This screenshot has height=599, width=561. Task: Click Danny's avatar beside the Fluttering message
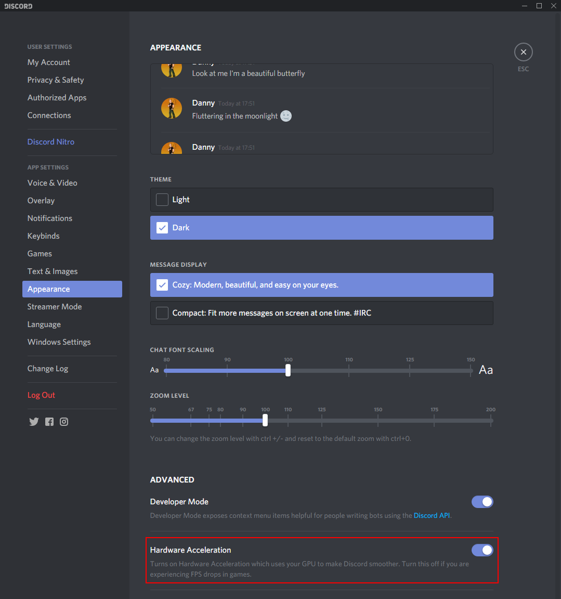[172, 108]
